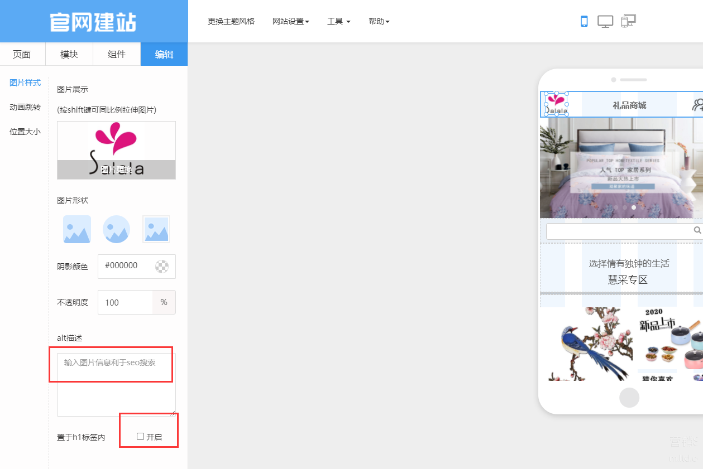Switch to the 模块 tab

point(69,55)
